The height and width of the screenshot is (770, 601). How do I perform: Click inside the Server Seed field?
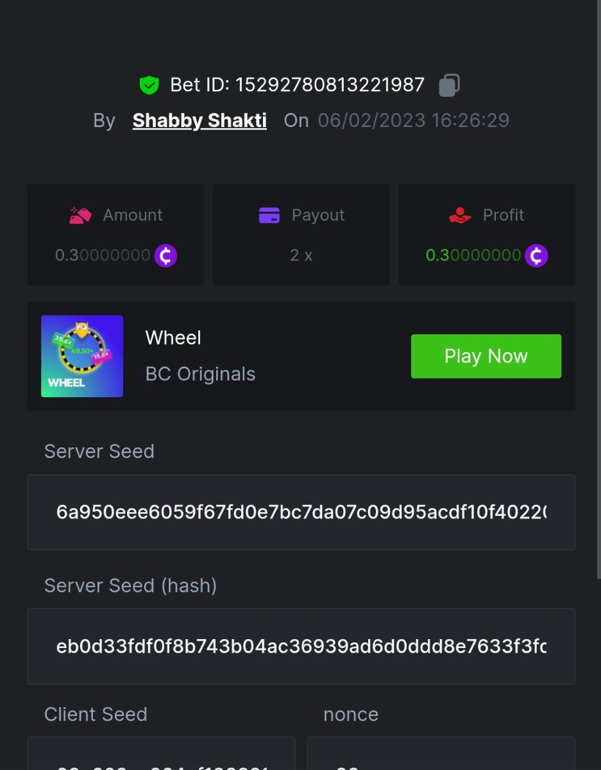pyautogui.click(x=301, y=512)
